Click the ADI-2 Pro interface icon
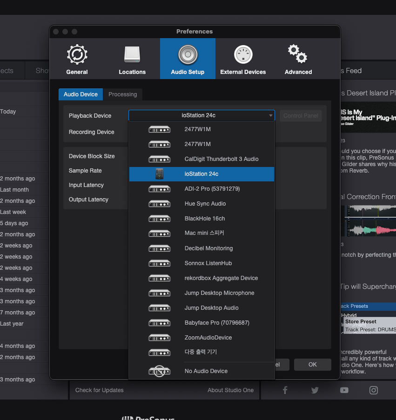Image resolution: width=396 pixels, height=420 pixels. 160,189
